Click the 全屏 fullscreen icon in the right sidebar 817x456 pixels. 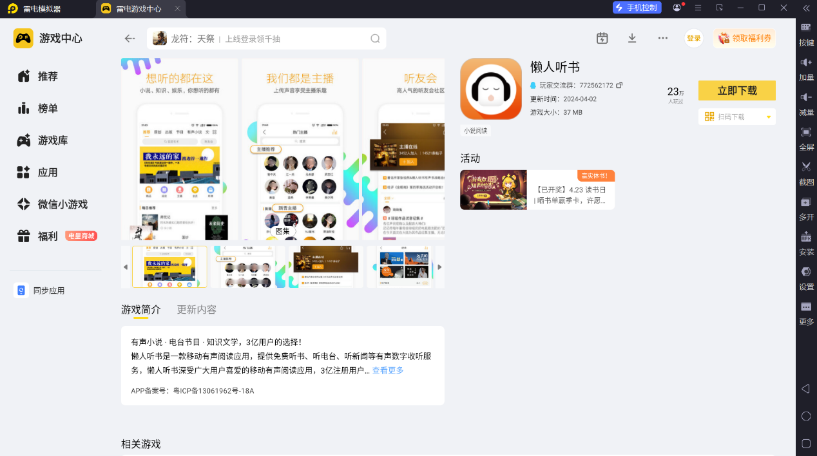point(806,131)
